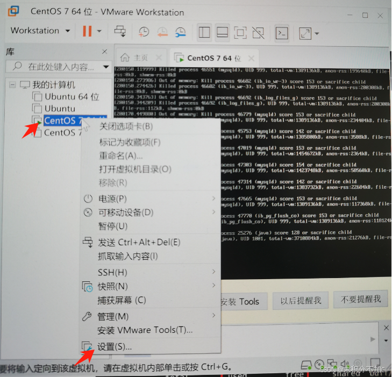Click the VMware Workstation title bar logo
The width and height of the screenshot is (392, 377).
tap(13, 11)
